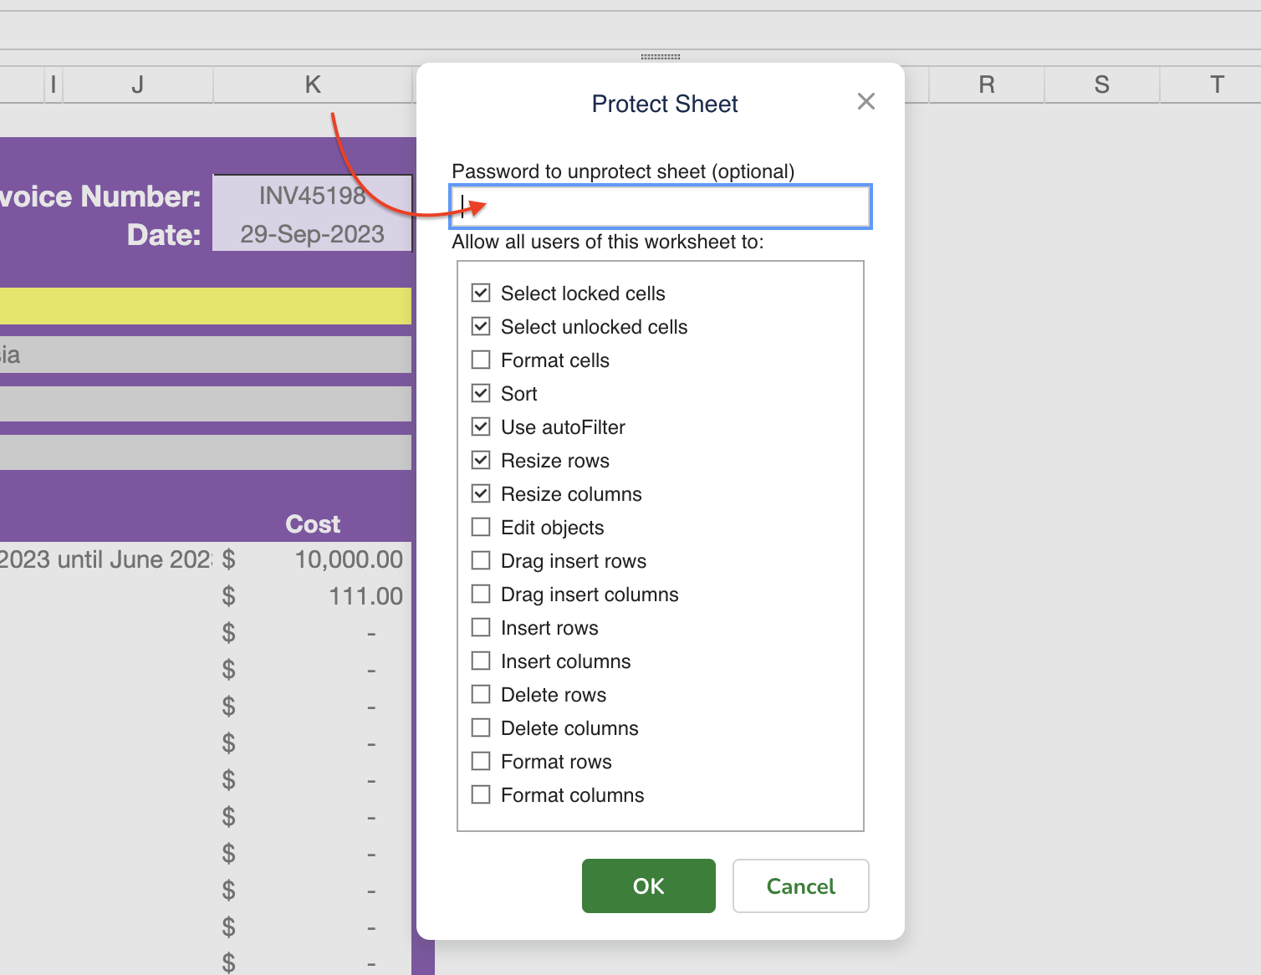Uncheck Select locked cells option
This screenshot has width=1261, height=975.
(x=481, y=294)
